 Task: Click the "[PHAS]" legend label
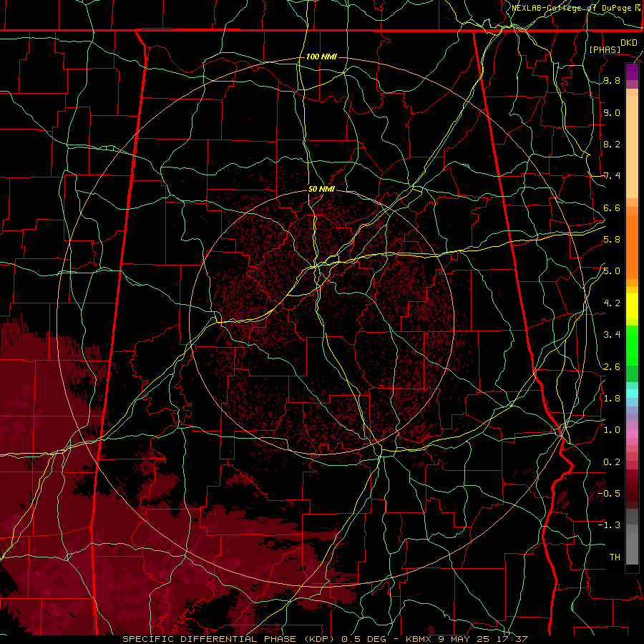(x=605, y=49)
